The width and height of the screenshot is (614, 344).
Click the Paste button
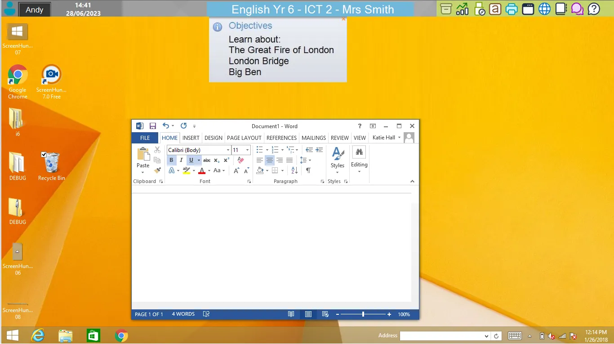(x=143, y=157)
